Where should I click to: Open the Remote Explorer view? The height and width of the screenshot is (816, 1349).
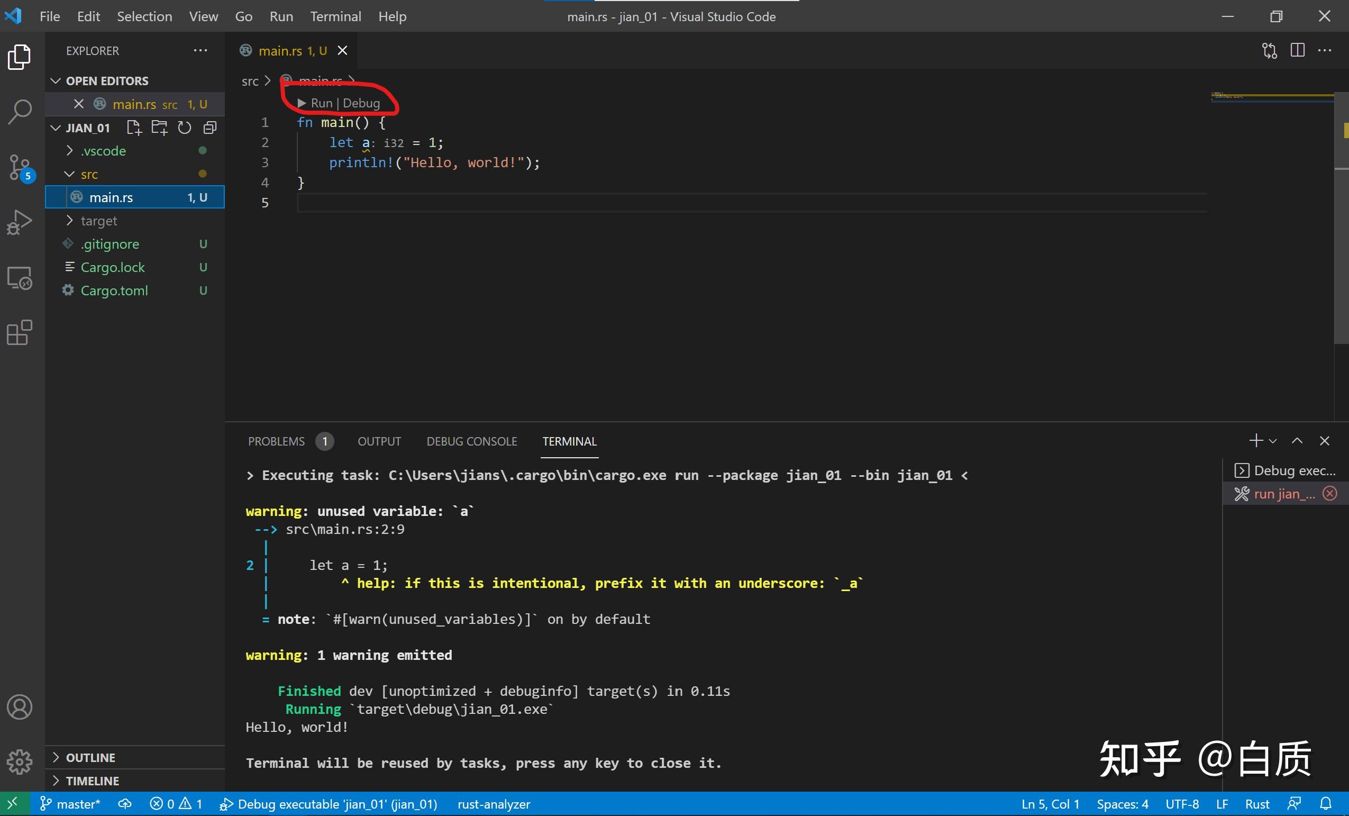pos(20,278)
